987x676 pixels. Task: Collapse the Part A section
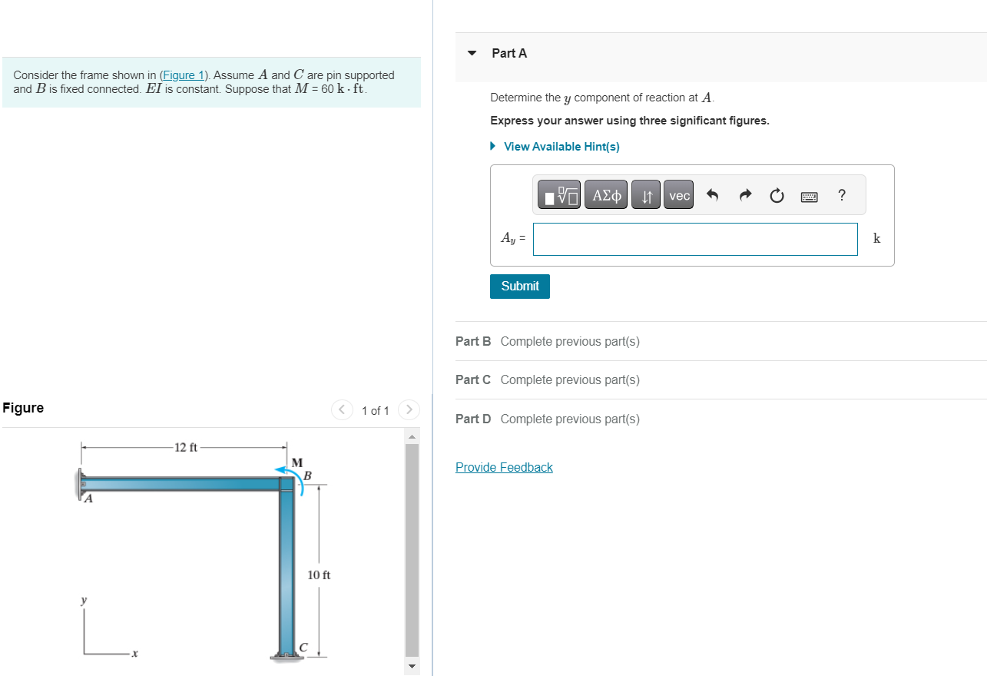coord(470,53)
